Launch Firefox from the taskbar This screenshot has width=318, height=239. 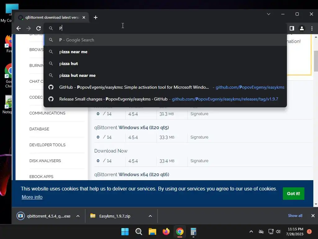pyautogui.click(x=166, y=232)
